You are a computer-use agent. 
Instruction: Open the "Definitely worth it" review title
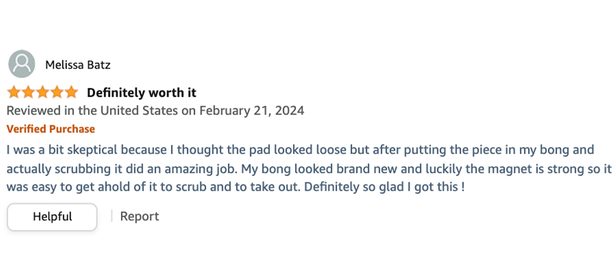tap(141, 93)
